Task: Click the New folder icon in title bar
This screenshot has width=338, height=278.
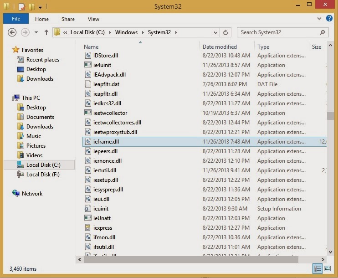Action: click(31, 7)
